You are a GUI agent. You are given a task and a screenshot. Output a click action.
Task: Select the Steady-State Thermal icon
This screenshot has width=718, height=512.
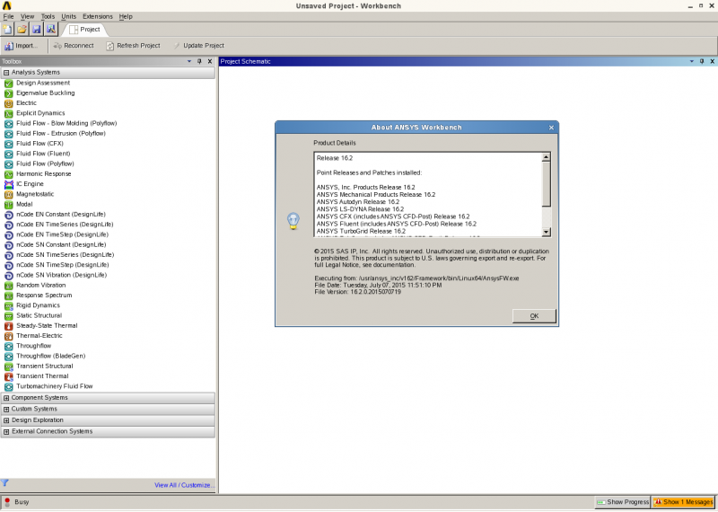9,326
